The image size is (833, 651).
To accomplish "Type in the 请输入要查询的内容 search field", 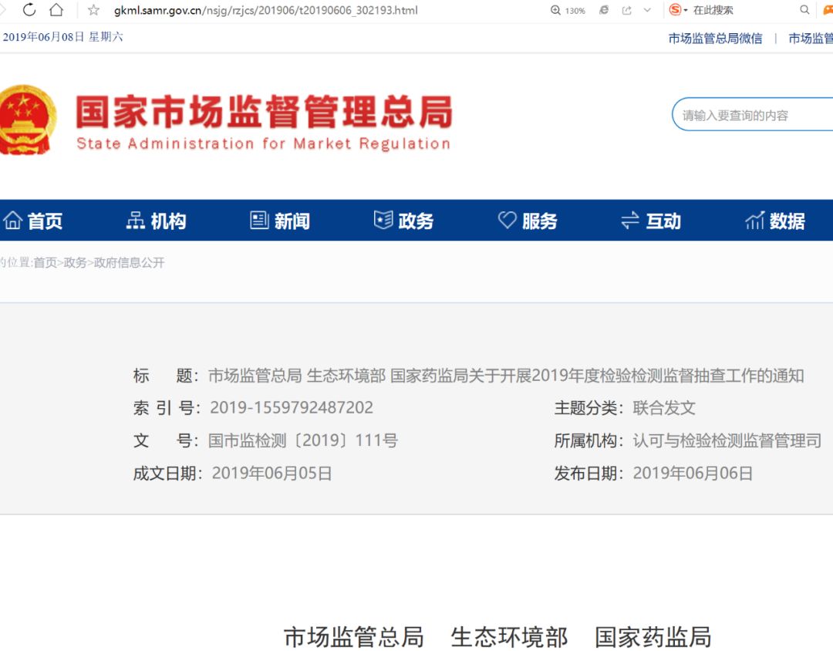I will (753, 114).
